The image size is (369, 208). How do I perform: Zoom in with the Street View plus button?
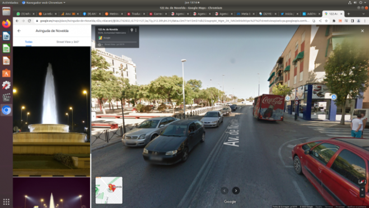[362, 189]
